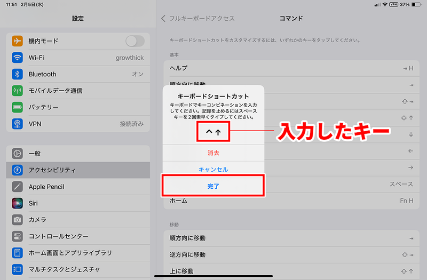Open モバイルデータ通信 settings
The image size is (427, 280).
coord(78,91)
